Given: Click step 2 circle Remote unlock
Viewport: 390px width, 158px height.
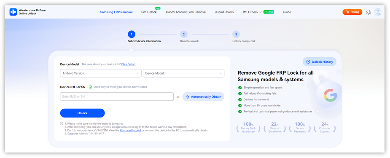Looking at the screenshot, I should pyautogui.click(x=183, y=34).
